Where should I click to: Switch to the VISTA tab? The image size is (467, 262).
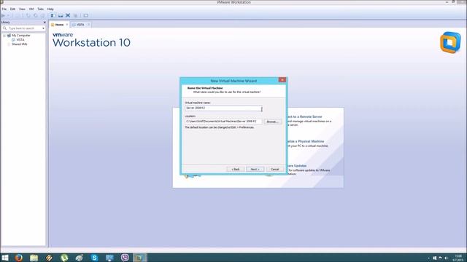(x=80, y=25)
